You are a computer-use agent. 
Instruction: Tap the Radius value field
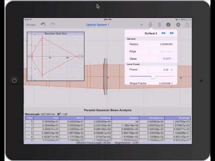click(x=167, y=44)
